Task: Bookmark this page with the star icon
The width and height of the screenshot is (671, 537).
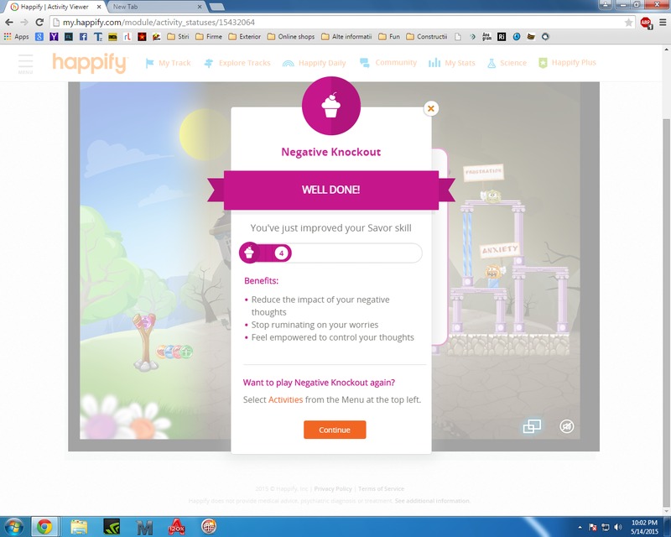Action: pyautogui.click(x=628, y=23)
